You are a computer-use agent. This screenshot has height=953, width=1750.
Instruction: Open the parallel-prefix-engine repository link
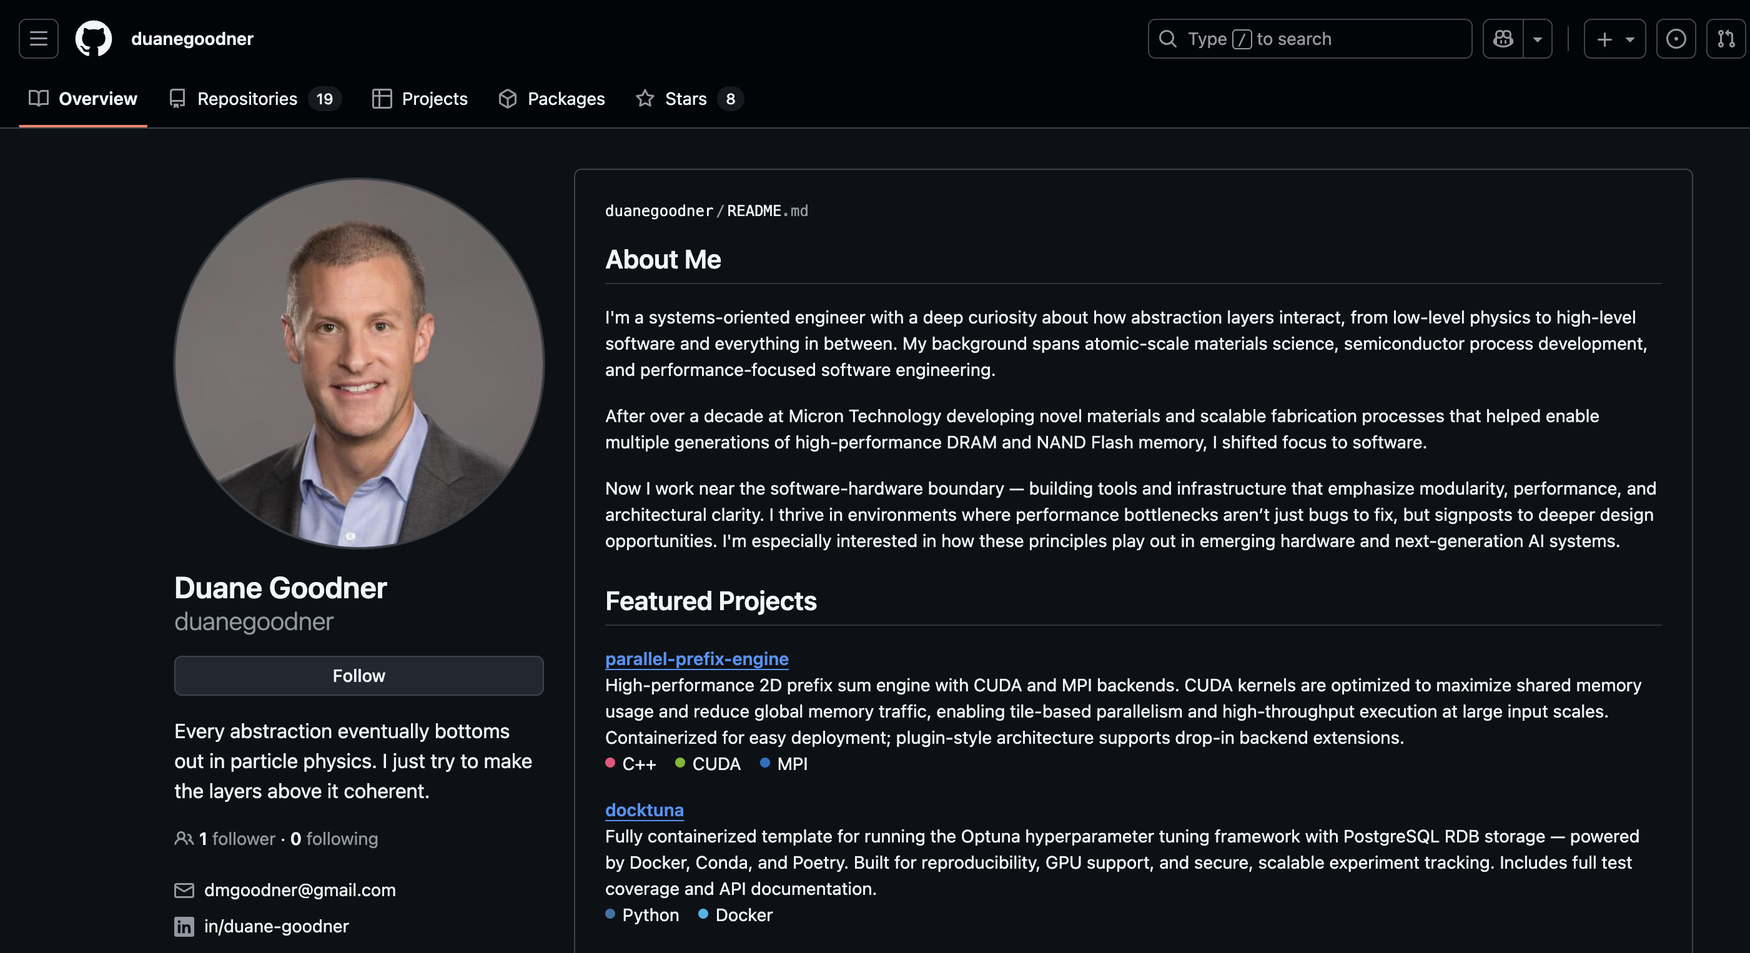tap(696, 658)
